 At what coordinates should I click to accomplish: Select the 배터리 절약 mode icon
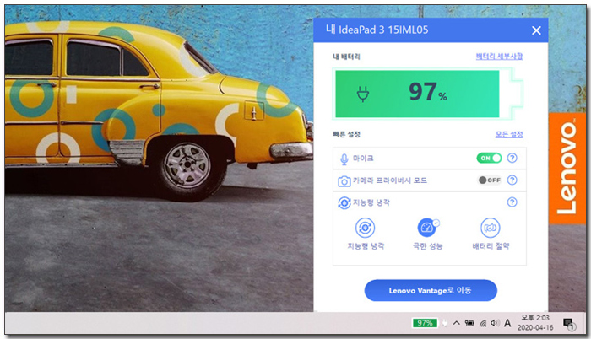point(490,228)
